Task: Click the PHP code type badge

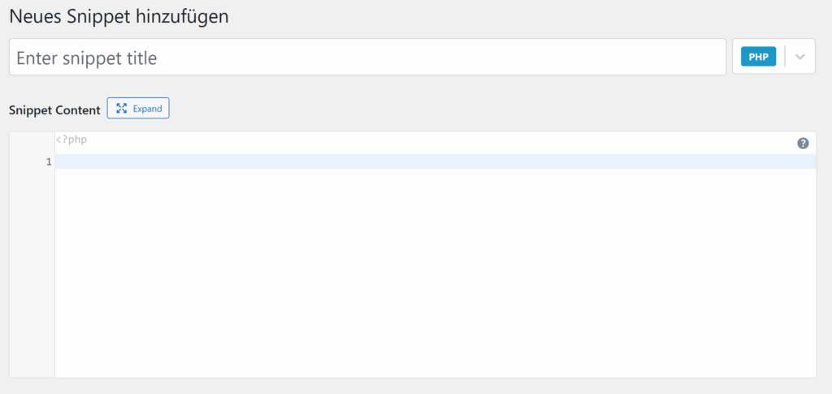Action: [x=758, y=57]
